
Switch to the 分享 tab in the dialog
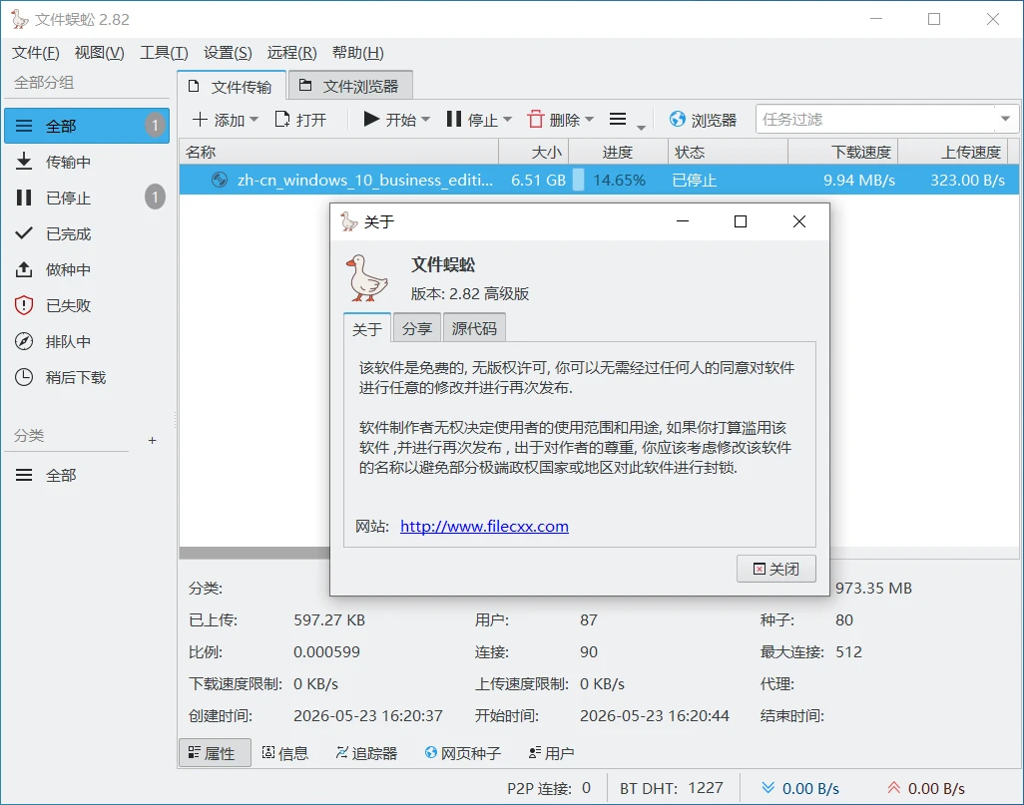416,328
